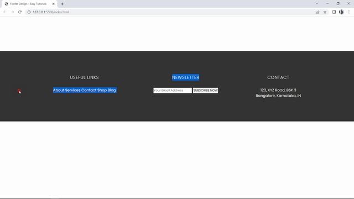Image resolution: width=354 pixels, height=199 pixels.
Task: Close the Footer Design tab
Action: [x=54, y=4]
